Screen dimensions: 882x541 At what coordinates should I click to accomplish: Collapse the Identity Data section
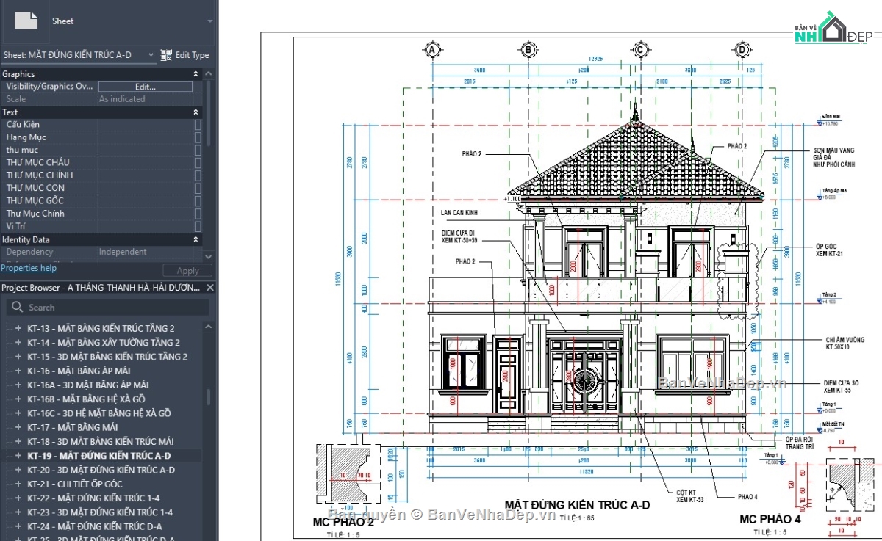(196, 240)
